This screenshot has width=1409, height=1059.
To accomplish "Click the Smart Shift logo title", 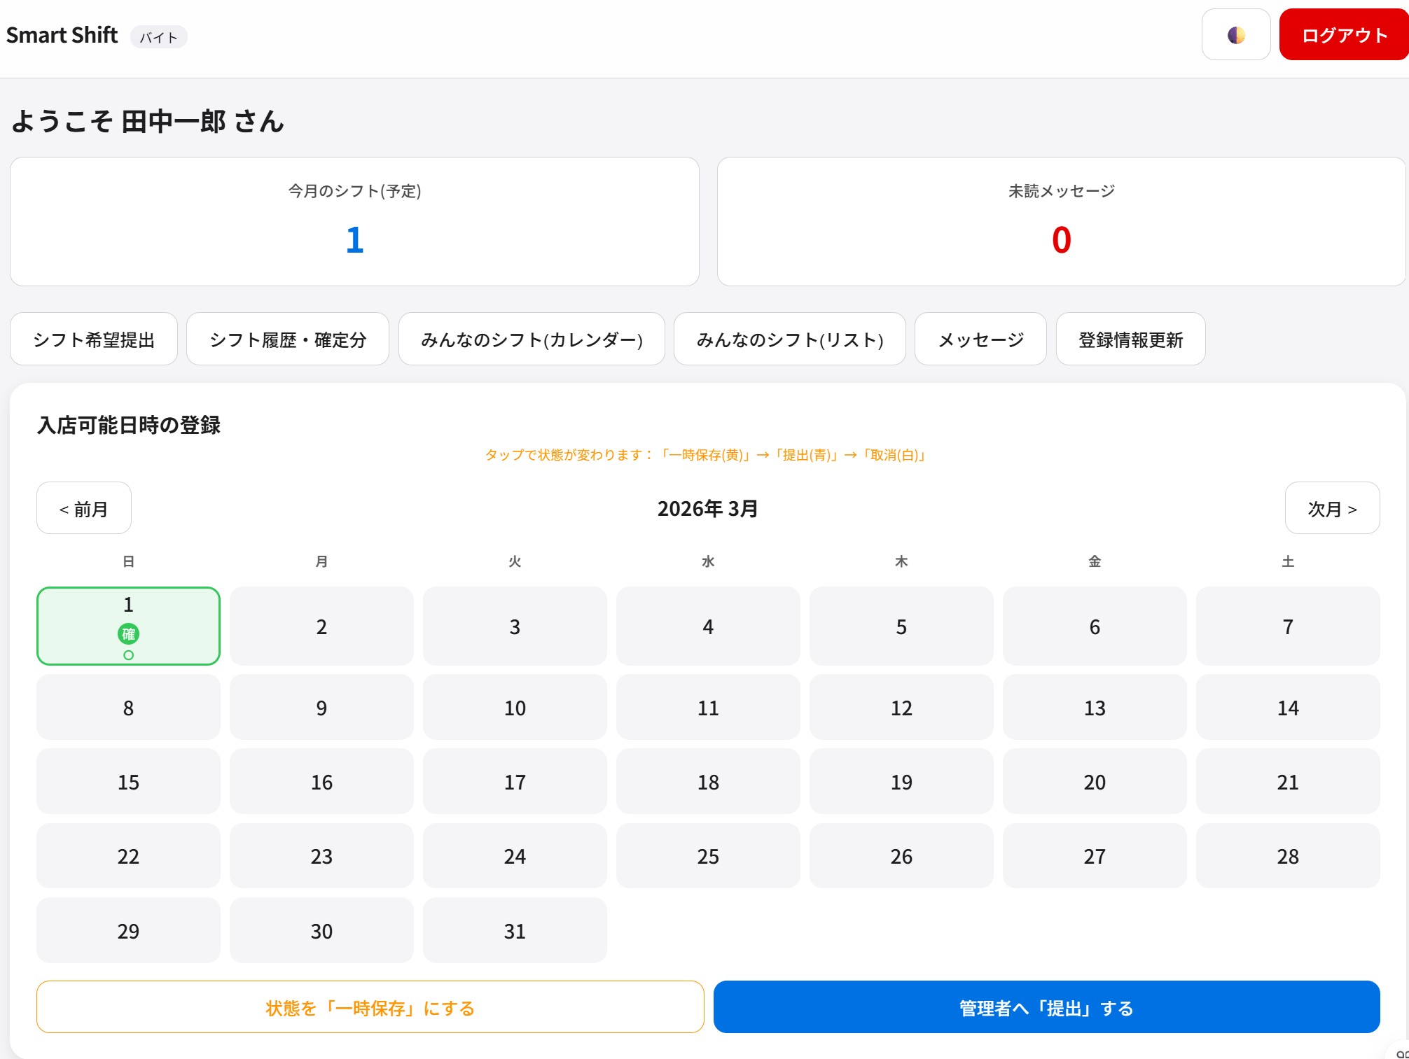I will 62,35.
